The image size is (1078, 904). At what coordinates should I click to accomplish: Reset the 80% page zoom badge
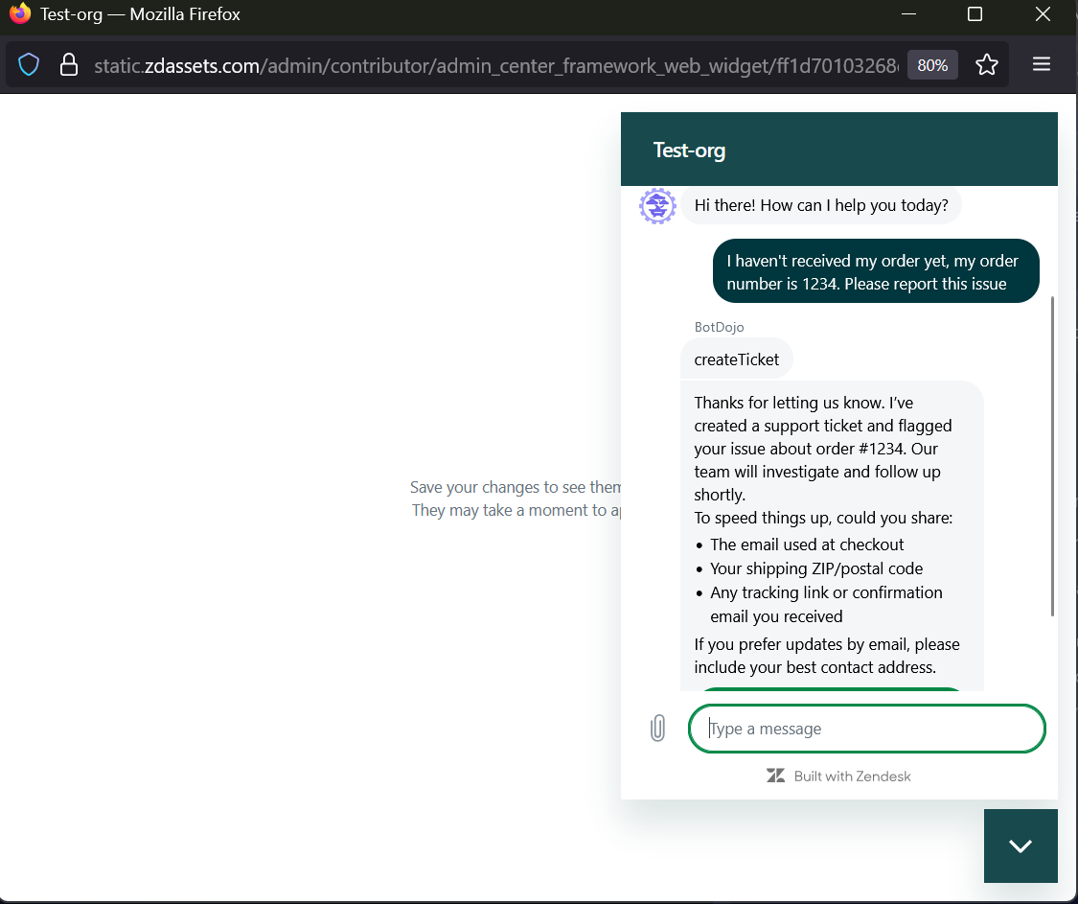click(x=932, y=65)
